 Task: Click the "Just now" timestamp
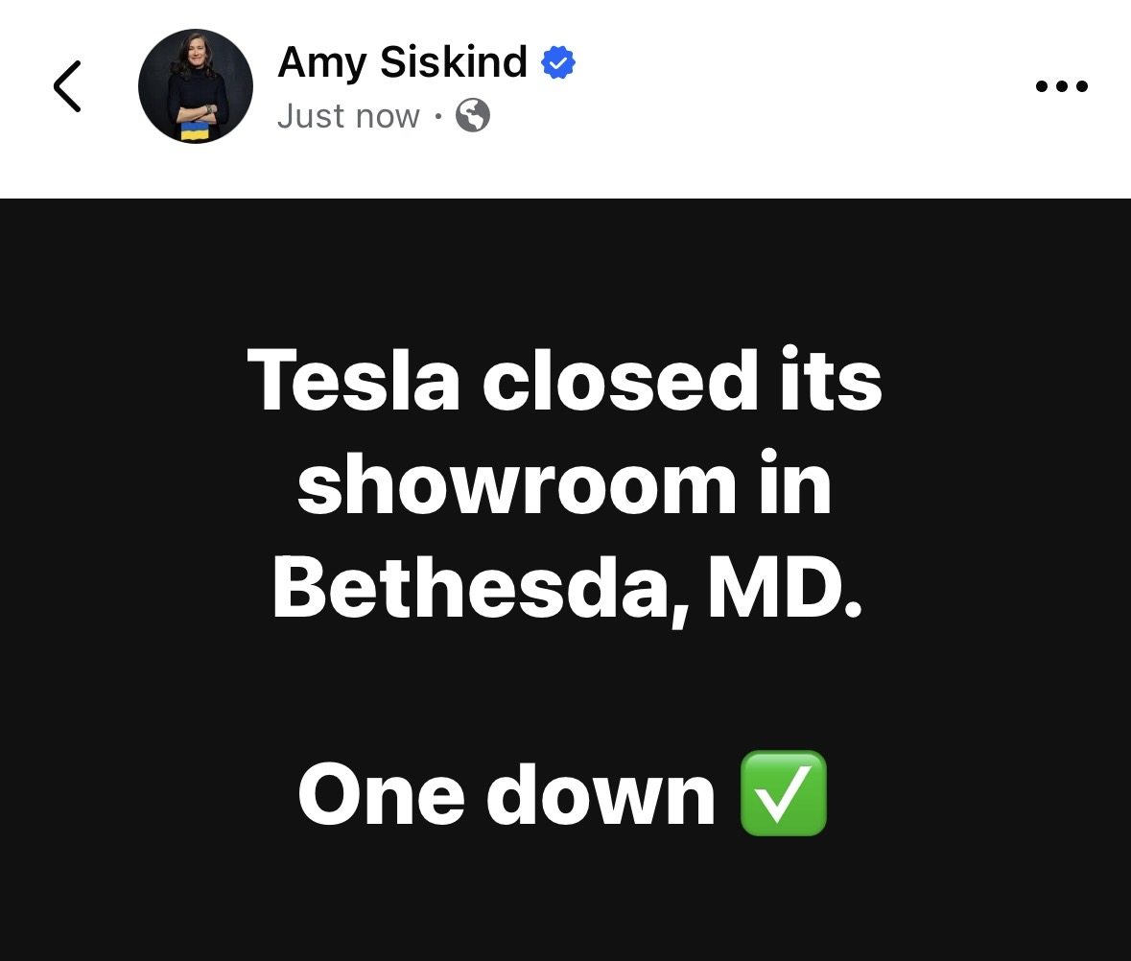pyautogui.click(x=348, y=117)
